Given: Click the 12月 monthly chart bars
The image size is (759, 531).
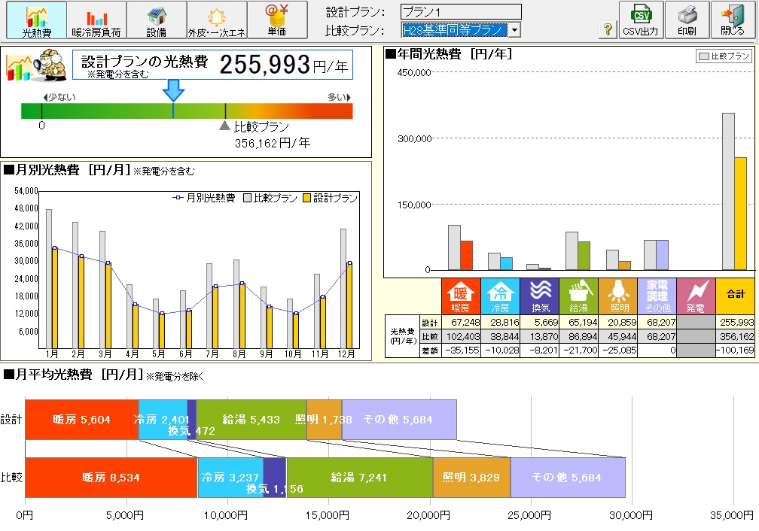Looking at the screenshot, I should tap(346, 289).
